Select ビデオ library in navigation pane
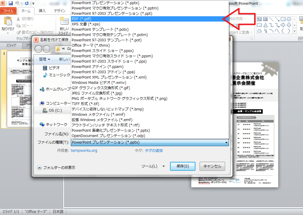 (x=51, y=68)
